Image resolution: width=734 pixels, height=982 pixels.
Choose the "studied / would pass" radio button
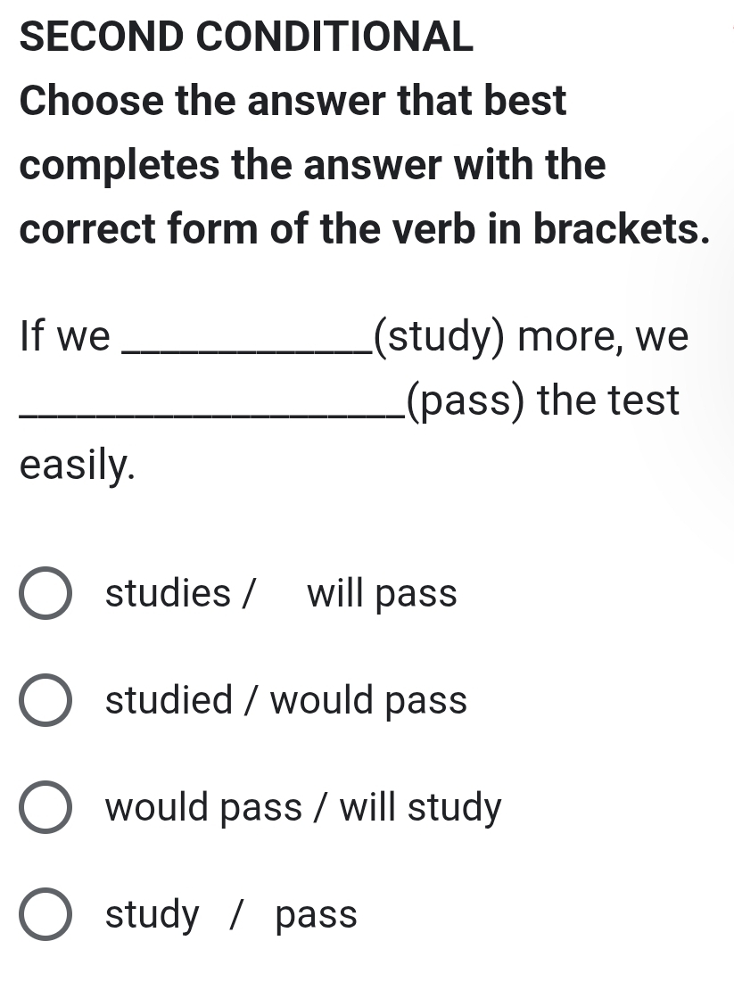pyautogui.click(x=45, y=700)
